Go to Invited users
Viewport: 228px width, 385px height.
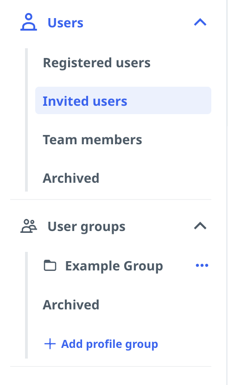click(85, 101)
